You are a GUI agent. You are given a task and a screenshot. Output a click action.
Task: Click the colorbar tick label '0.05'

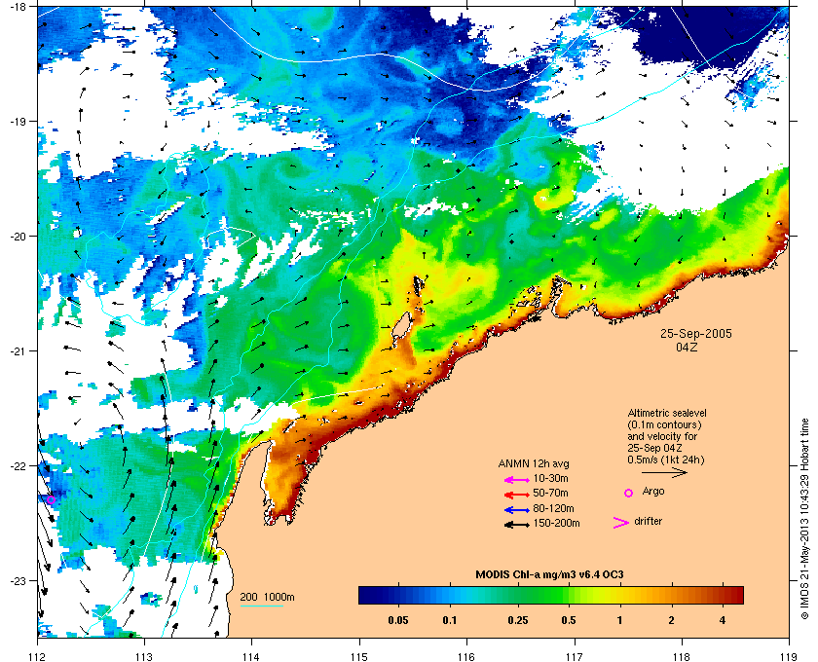(398, 621)
